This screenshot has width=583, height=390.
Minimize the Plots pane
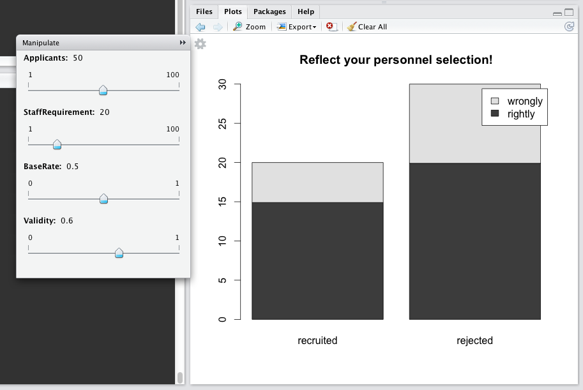(557, 13)
